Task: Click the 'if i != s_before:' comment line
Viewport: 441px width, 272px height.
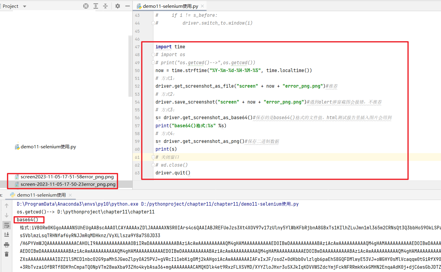Action: (x=186, y=15)
